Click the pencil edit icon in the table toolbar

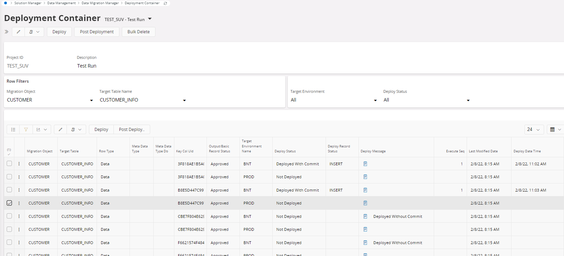coord(60,130)
